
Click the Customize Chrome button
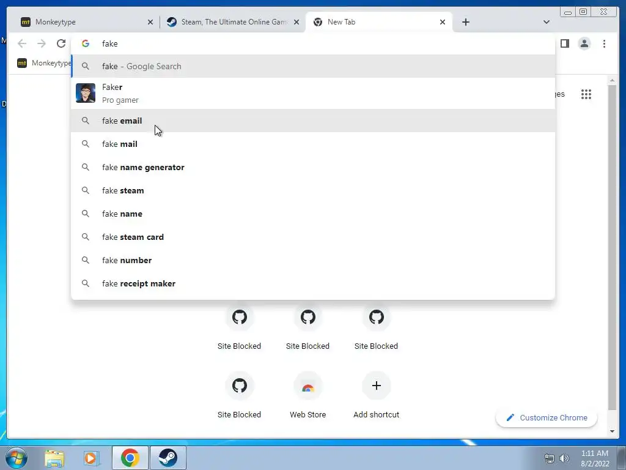point(547,417)
